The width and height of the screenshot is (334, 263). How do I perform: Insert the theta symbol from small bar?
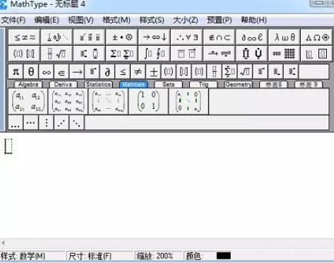click(x=31, y=71)
